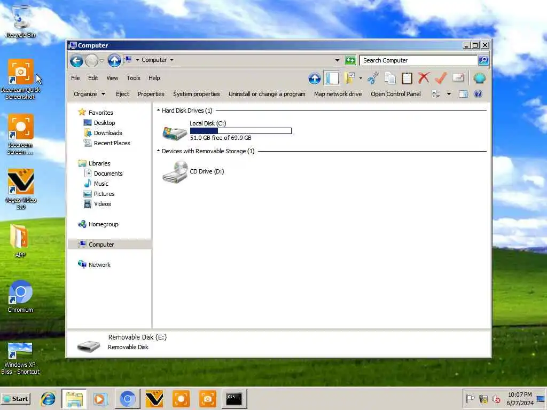Click the blue Up icon in the Classic Shell toolbar

pyautogui.click(x=314, y=78)
